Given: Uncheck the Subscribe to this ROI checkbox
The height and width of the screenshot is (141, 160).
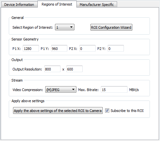Looking at the screenshot, I should pos(107,111).
